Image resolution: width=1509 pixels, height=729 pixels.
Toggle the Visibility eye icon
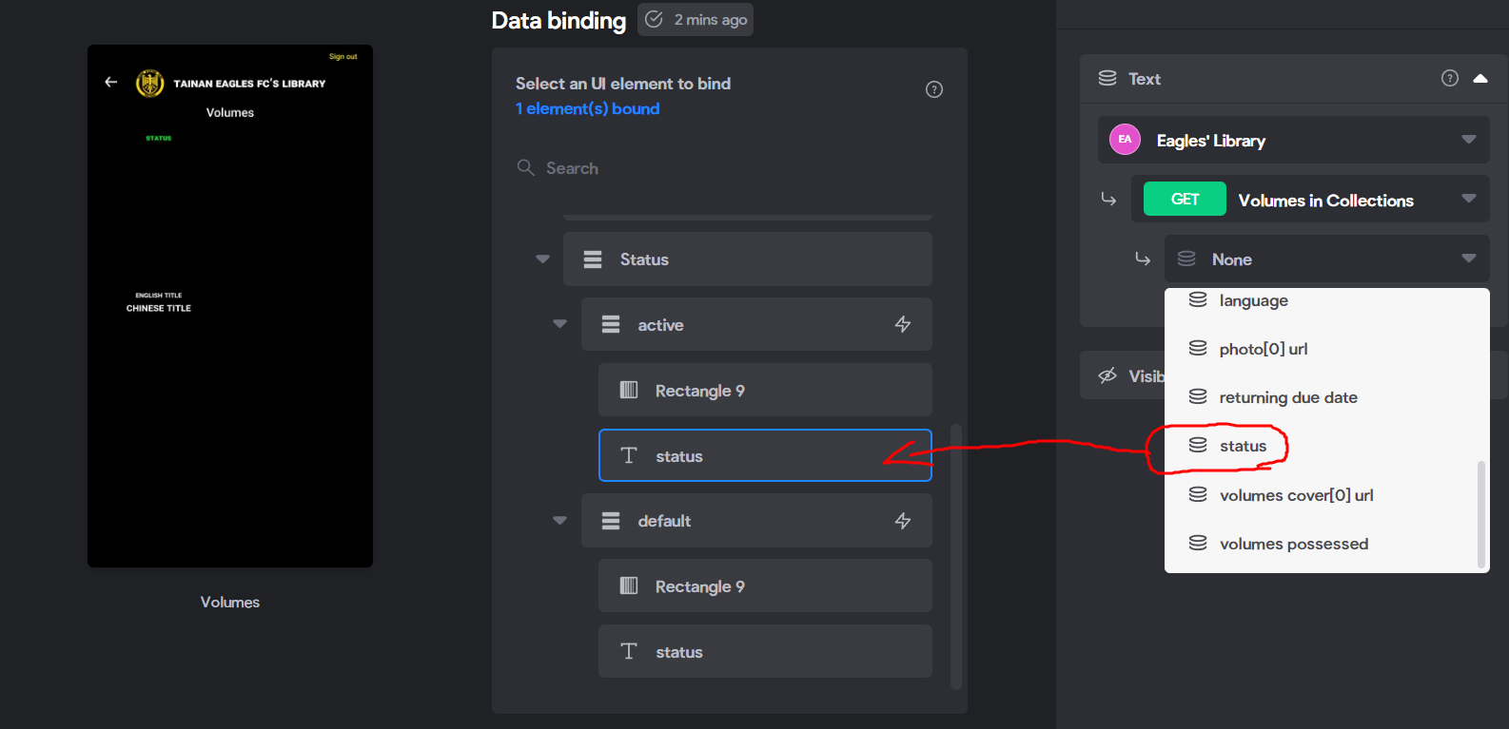point(1107,375)
